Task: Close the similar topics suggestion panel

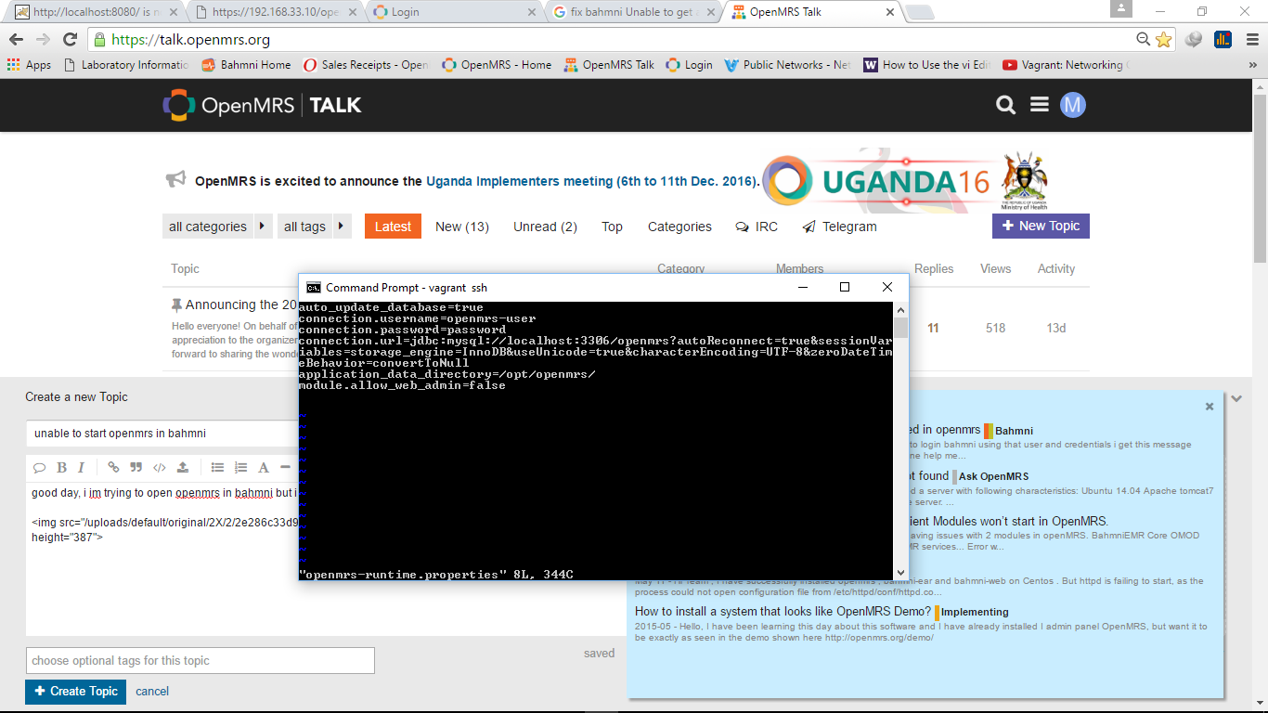Action: coord(1210,406)
